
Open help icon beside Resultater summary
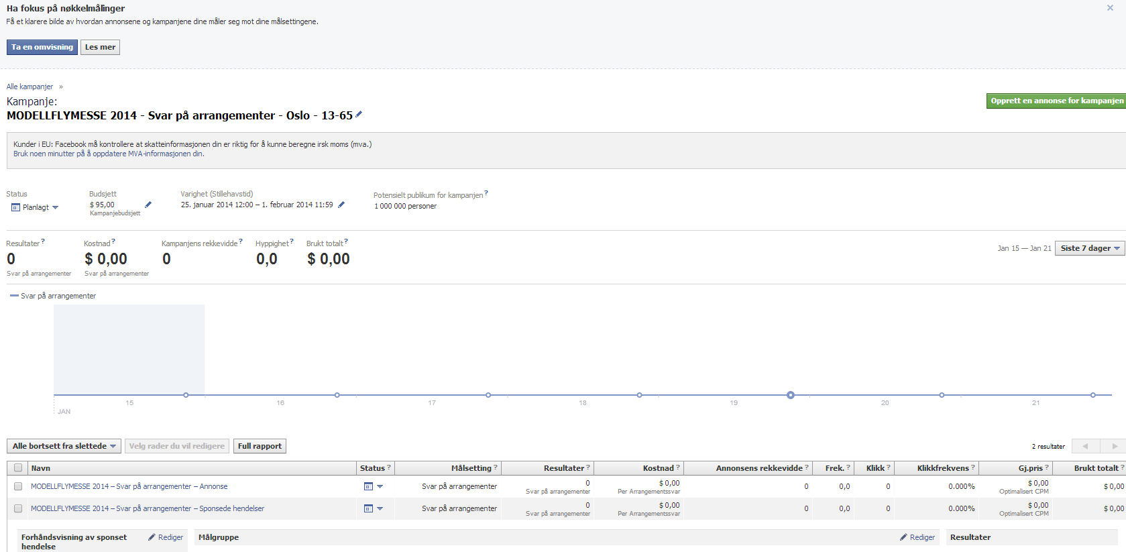(x=43, y=241)
